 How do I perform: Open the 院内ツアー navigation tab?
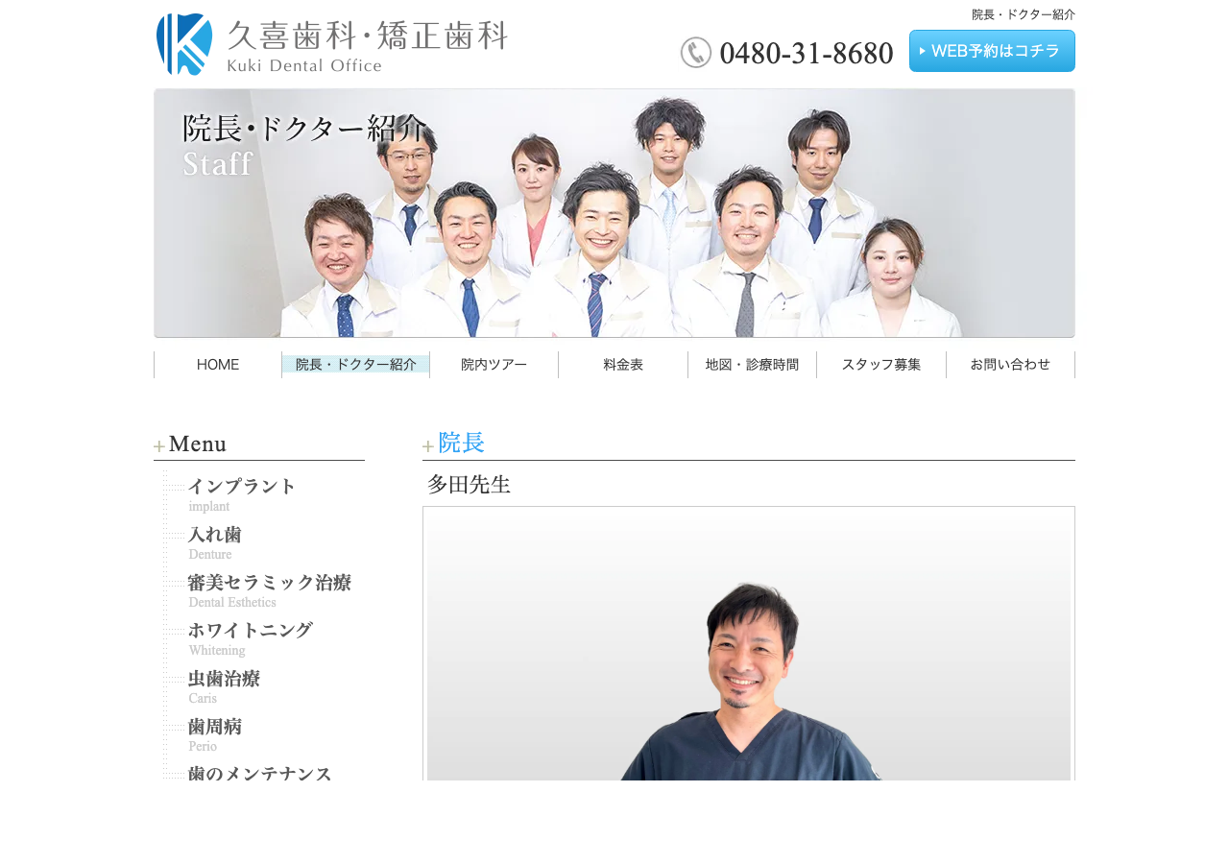[494, 365]
